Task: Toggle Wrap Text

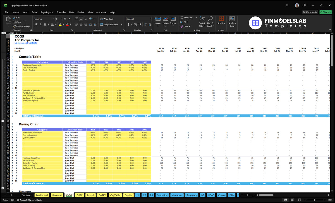Action: point(106,19)
